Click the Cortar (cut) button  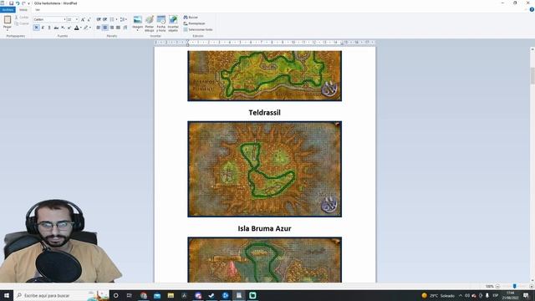(x=22, y=17)
